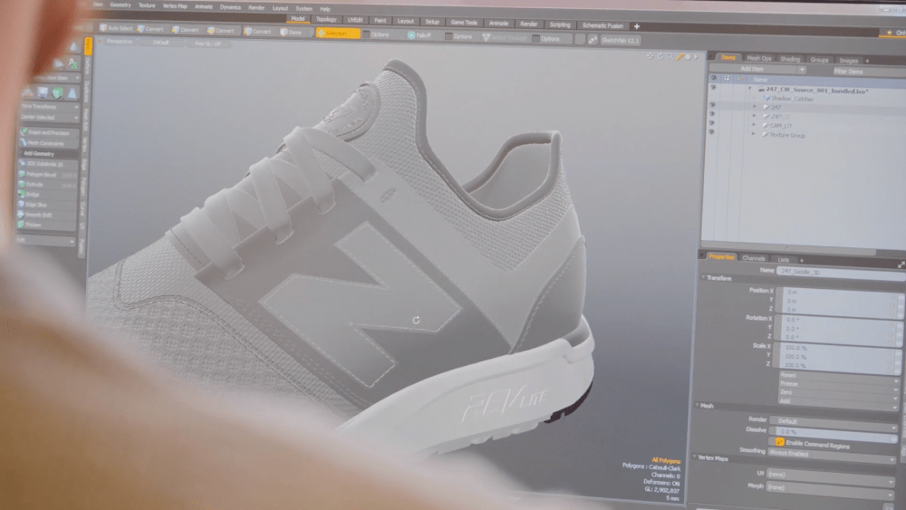This screenshot has height=510, width=906.
Task: Open Snaps and Precision settings
Action: tap(49, 133)
